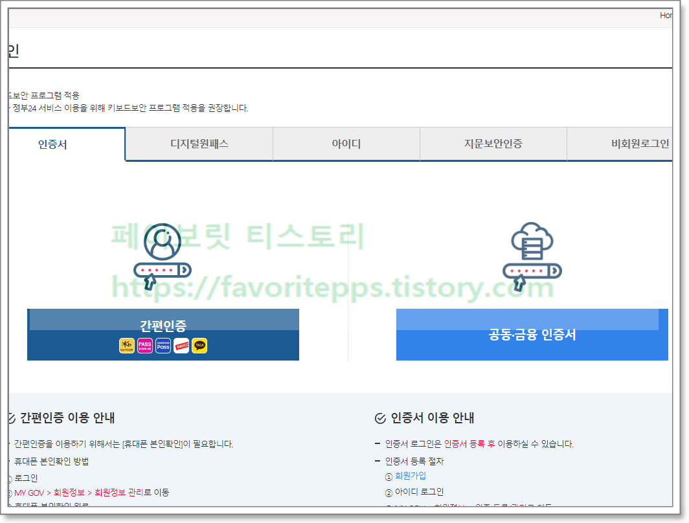Screen dimensions: 689x523
Task: Click the pink PASS icon
Action: click(x=145, y=346)
